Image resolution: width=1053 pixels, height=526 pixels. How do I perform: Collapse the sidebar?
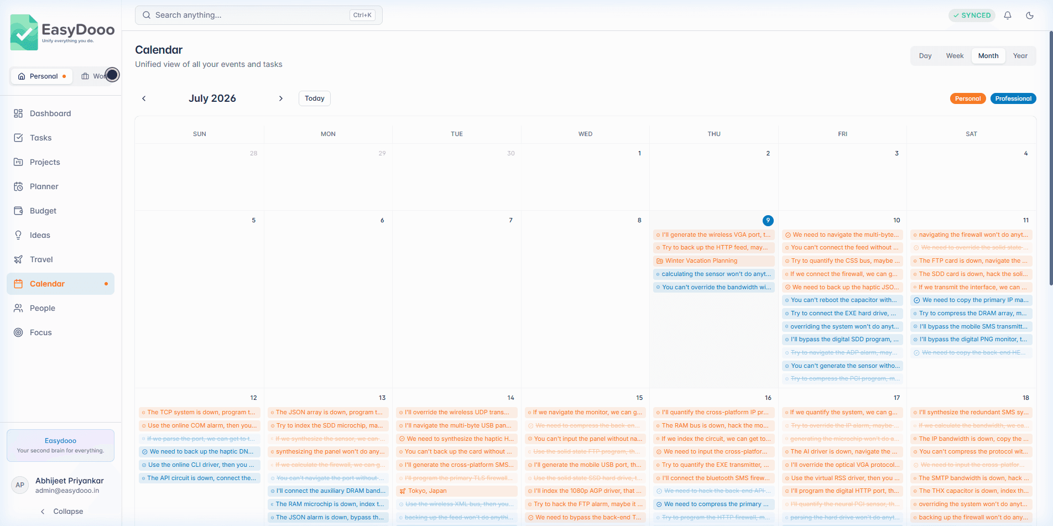click(61, 512)
